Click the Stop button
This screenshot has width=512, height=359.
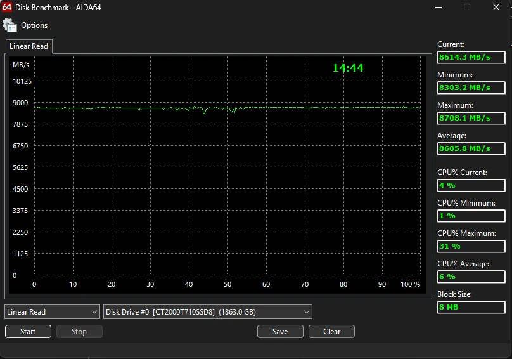tap(79, 331)
